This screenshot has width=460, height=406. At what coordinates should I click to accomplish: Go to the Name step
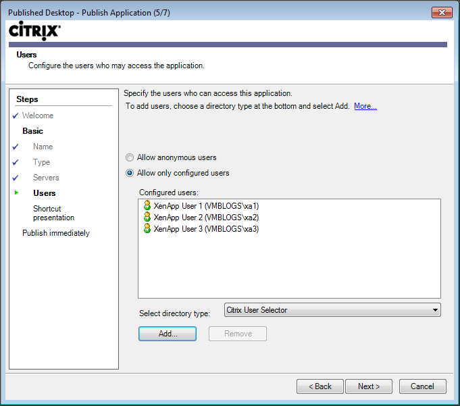(43, 147)
